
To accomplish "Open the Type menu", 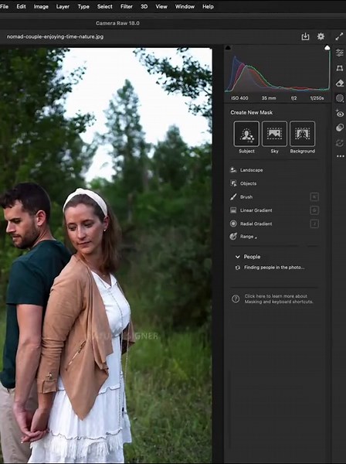I will pyautogui.click(x=83, y=6).
